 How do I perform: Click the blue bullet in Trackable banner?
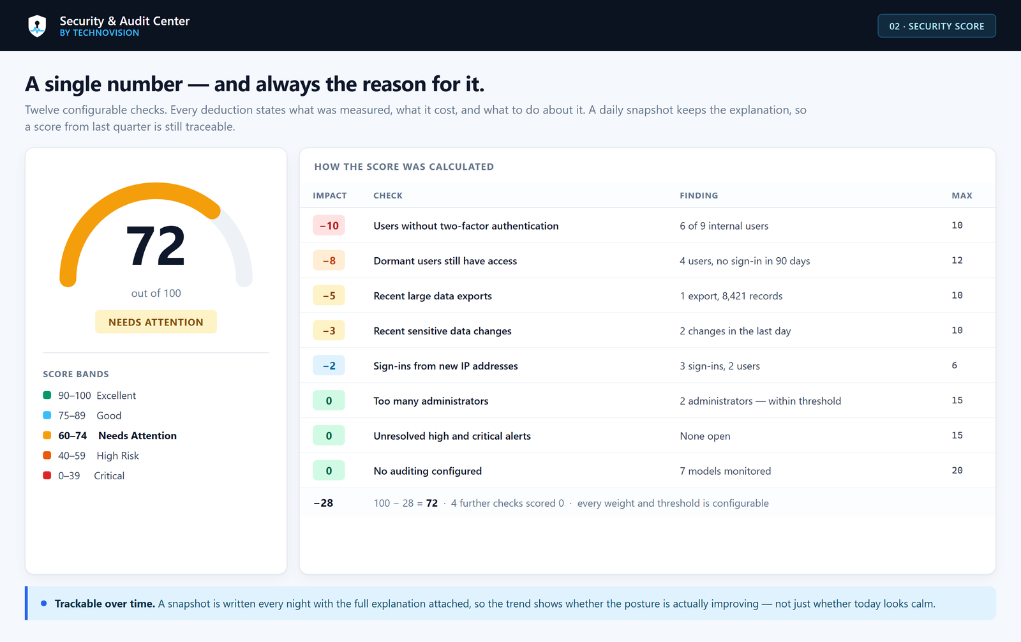(44, 603)
